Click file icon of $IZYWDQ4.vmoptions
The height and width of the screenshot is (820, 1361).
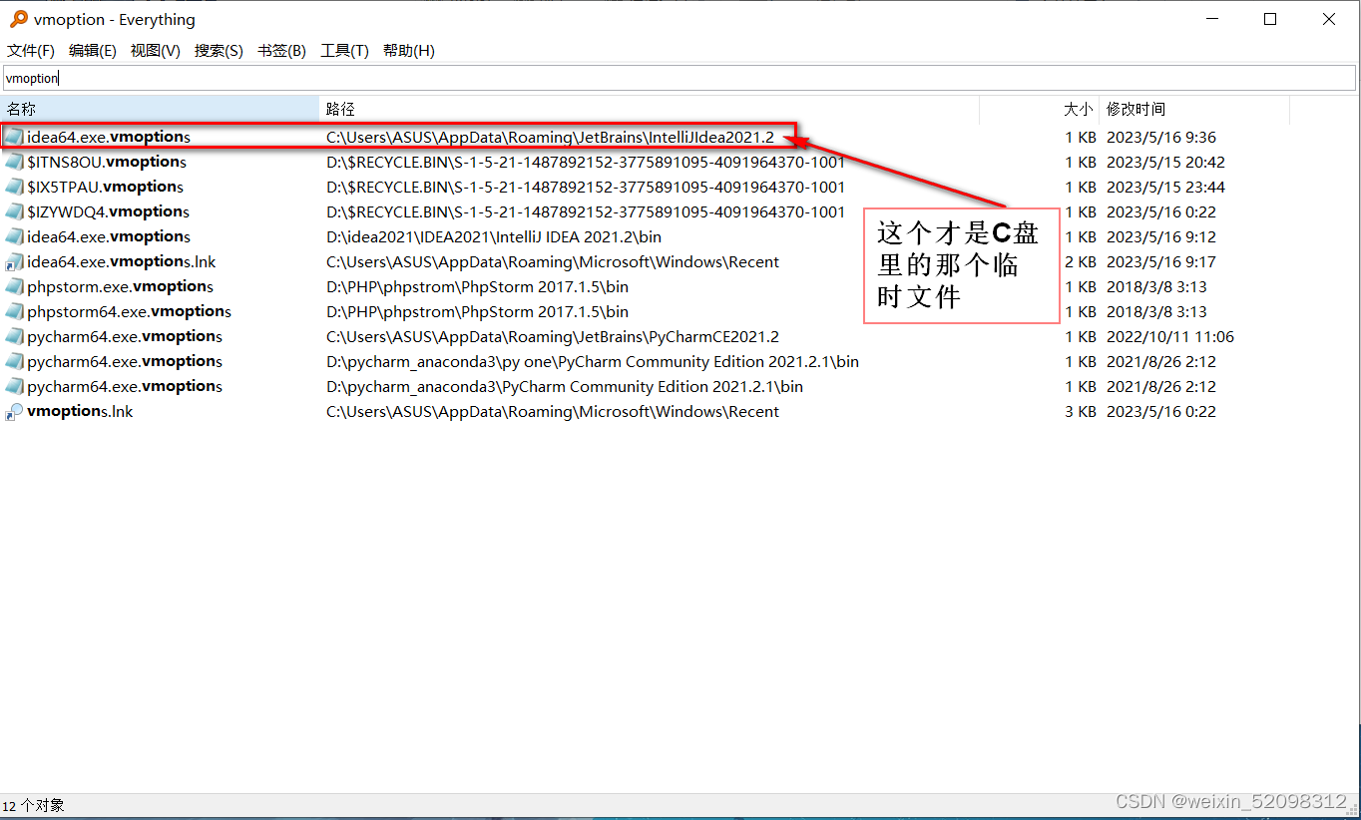[14, 211]
